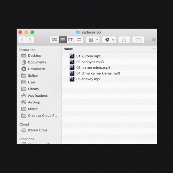Click the AirDrop radar icon in the sidebar

tap(24, 102)
